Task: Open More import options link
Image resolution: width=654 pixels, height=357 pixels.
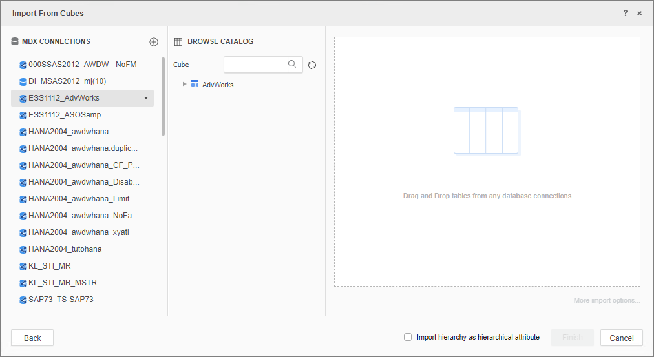Action: coord(607,300)
